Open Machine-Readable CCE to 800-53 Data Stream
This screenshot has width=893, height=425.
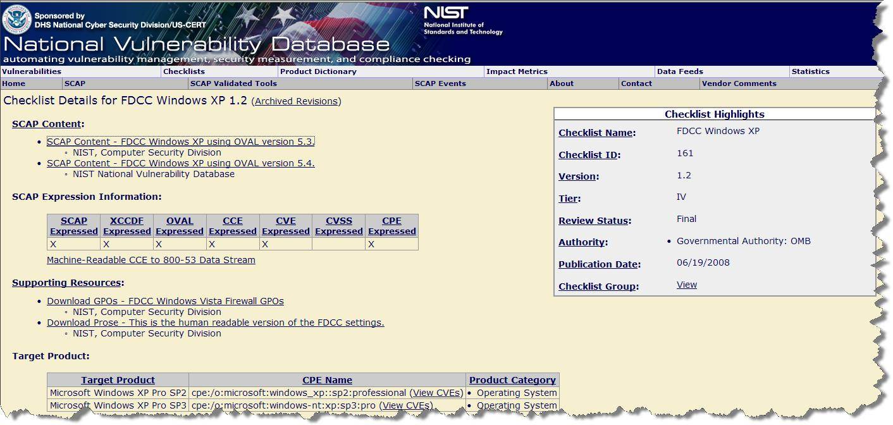(x=151, y=260)
